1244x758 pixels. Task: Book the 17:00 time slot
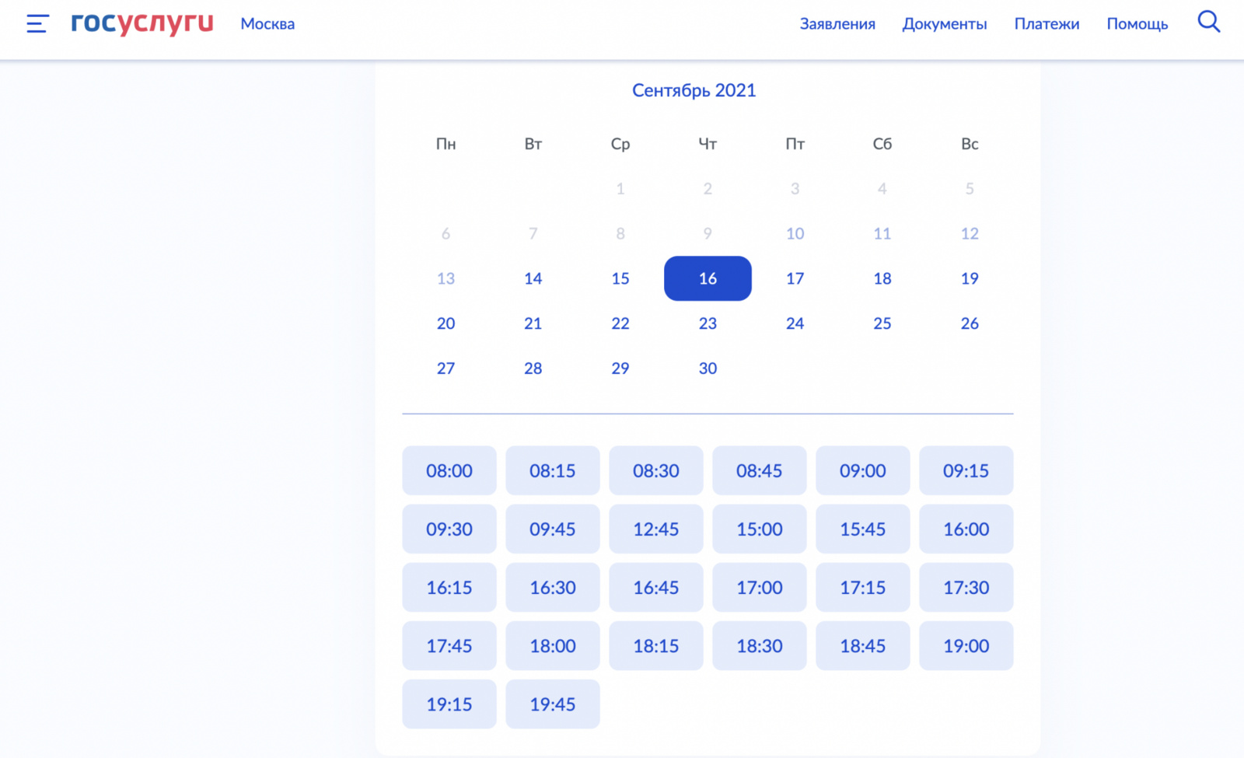click(x=760, y=587)
